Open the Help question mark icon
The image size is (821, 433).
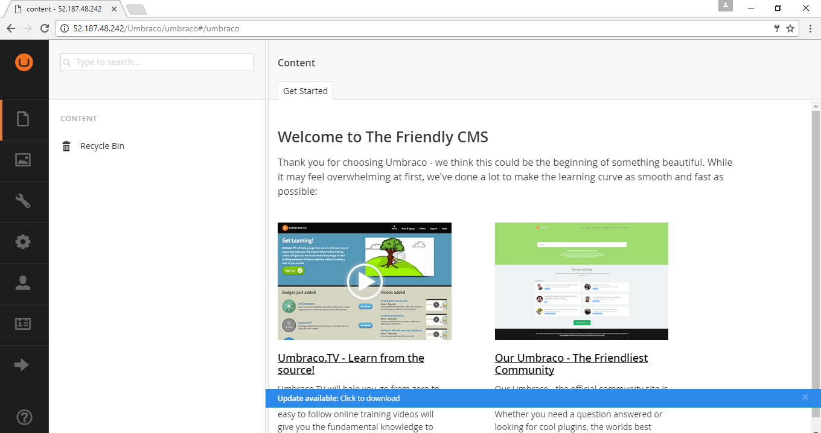coord(24,417)
